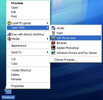Open the file with Paint
This screenshot has width=103, height=100.
[75, 33]
